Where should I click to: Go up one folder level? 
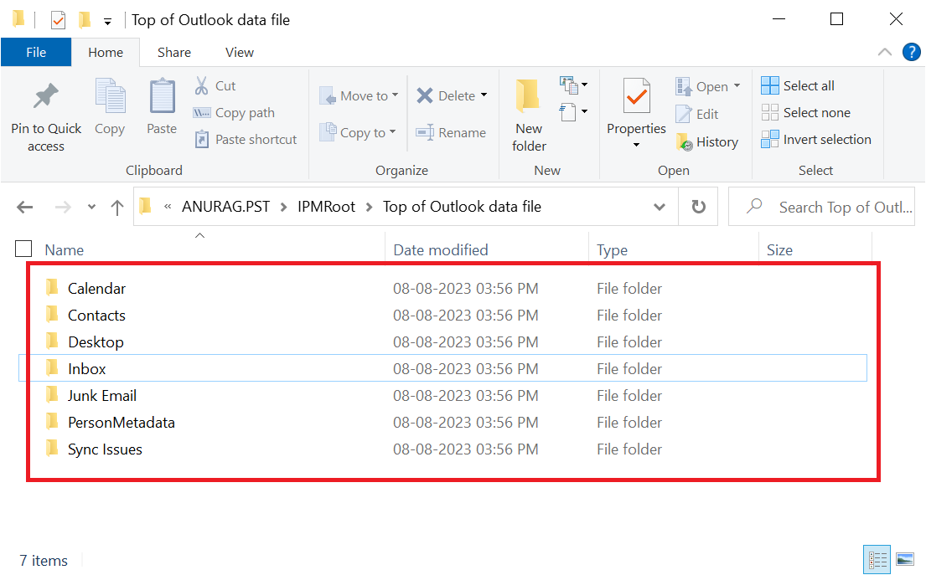tap(117, 207)
